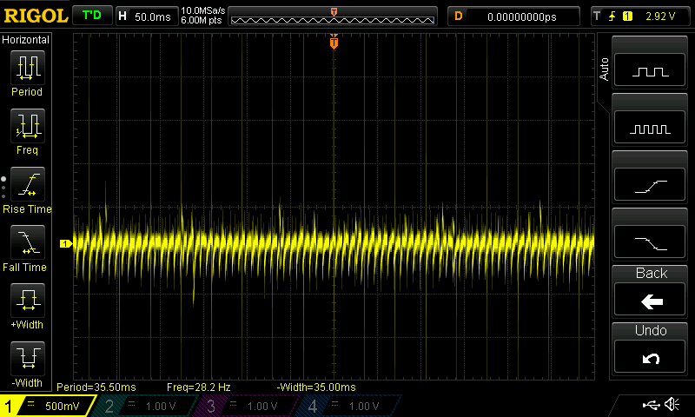Image resolution: width=695 pixels, height=417 pixels.
Task: Add the +Width measurement
Action: click(26, 303)
